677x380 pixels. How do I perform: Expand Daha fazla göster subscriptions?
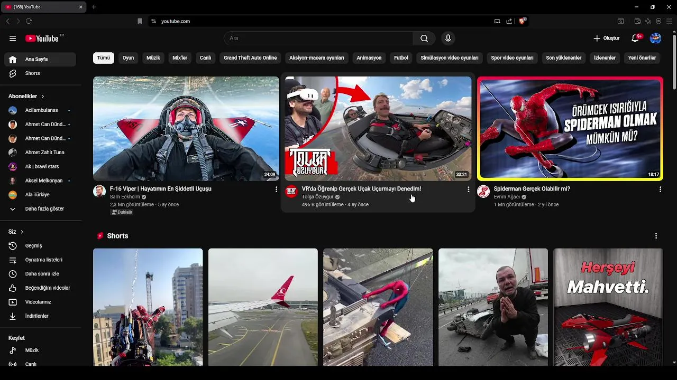[40, 209]
